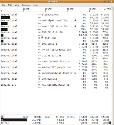Click annymegaadvip4.doubleclic host entry
The height and width of the screenshot is (125, 114).
59,73
